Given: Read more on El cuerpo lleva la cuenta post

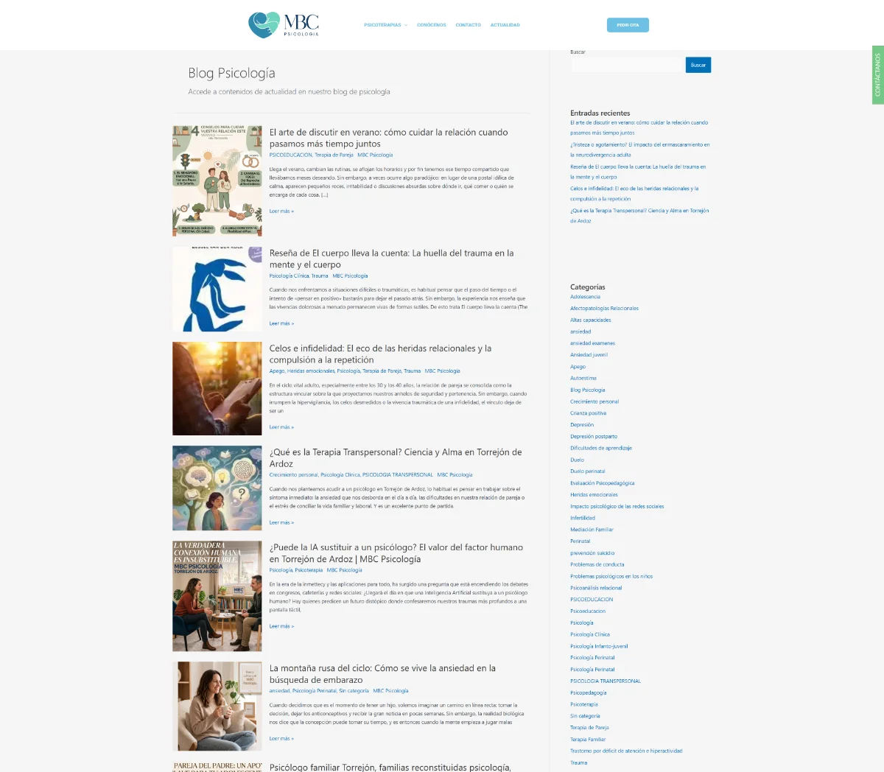Looking at the screenshot, I should point(281,323).
